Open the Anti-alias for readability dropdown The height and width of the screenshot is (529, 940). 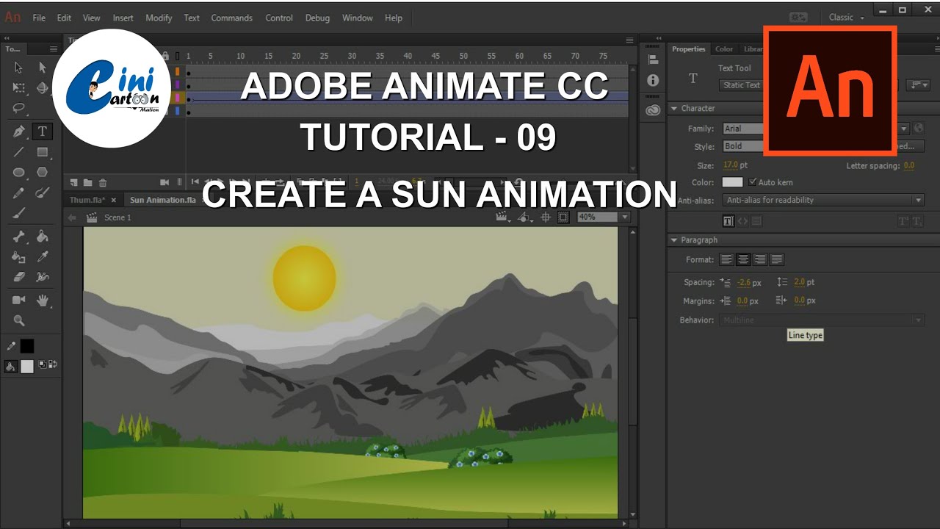823,200
